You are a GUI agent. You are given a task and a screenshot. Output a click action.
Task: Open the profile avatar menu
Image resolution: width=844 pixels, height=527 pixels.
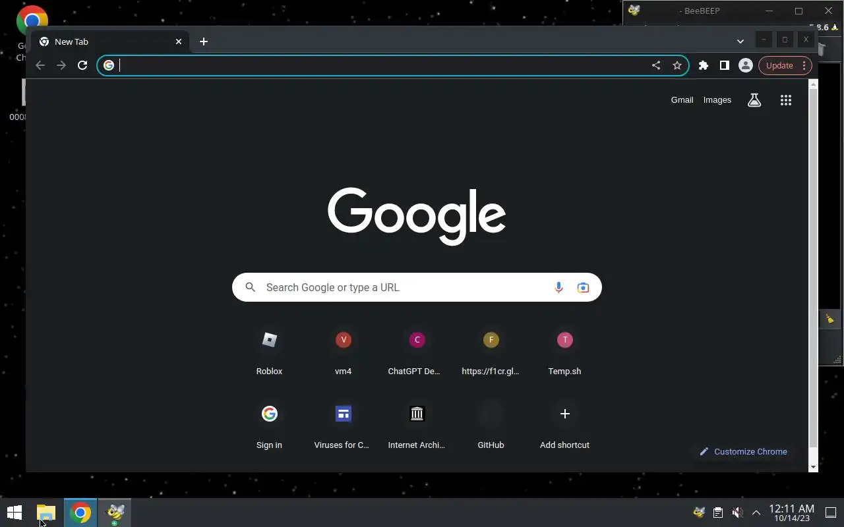pos(746,65)
